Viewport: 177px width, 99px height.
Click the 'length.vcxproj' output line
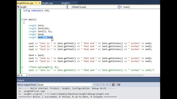[64, 94]
